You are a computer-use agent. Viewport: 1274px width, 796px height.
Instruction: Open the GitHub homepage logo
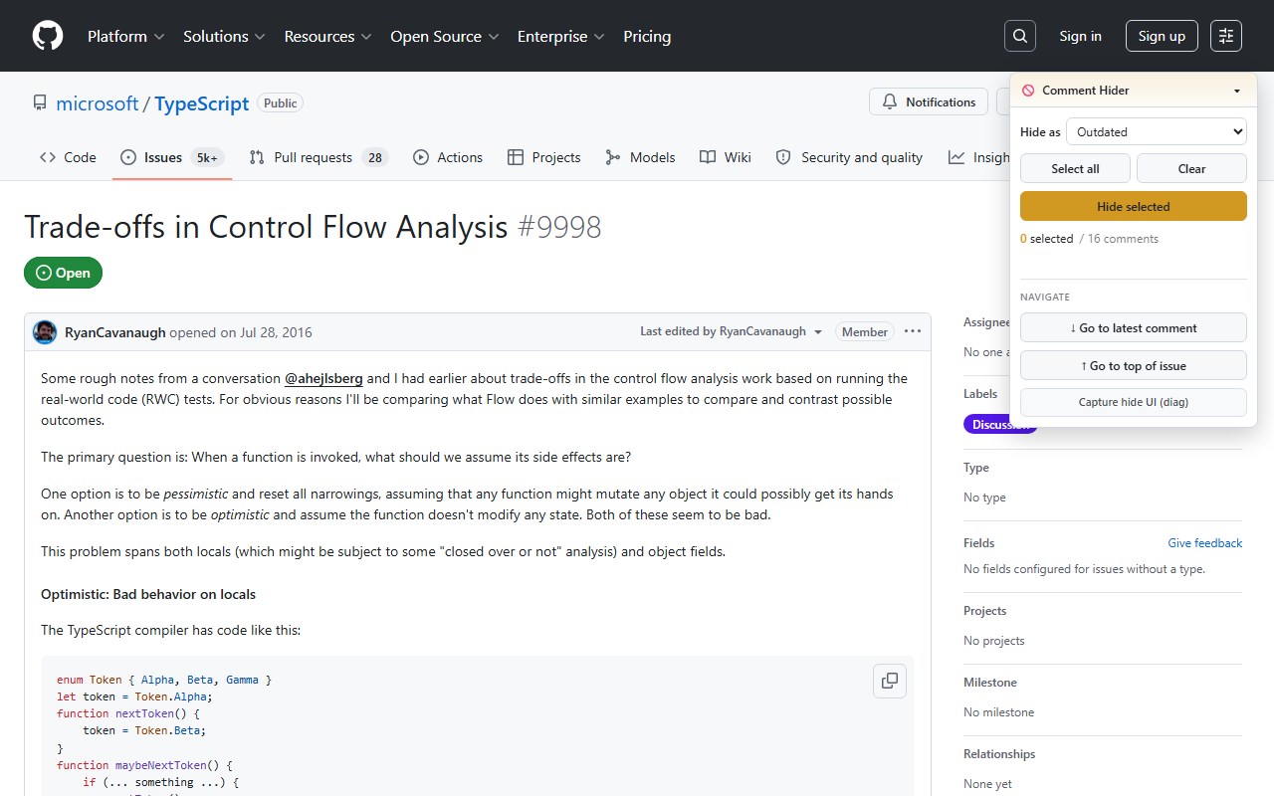[x=48, y=36]
